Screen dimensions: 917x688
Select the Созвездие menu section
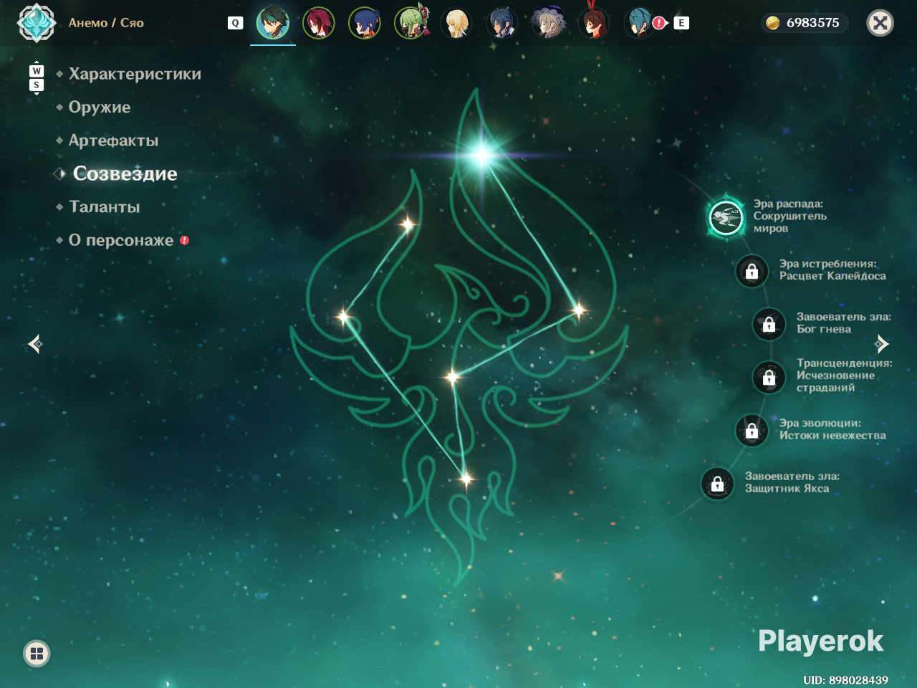[125, 173]
